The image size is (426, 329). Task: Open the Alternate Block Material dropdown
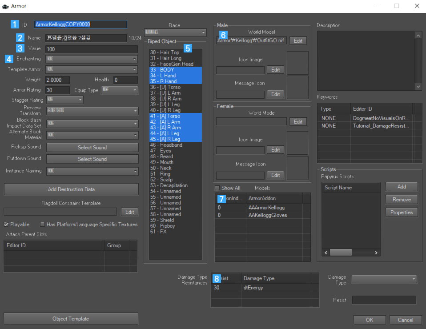click(92, 135)
